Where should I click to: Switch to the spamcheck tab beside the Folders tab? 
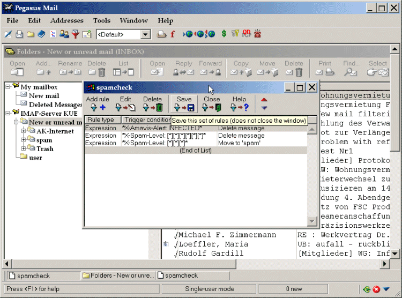(x=192, y=275)
